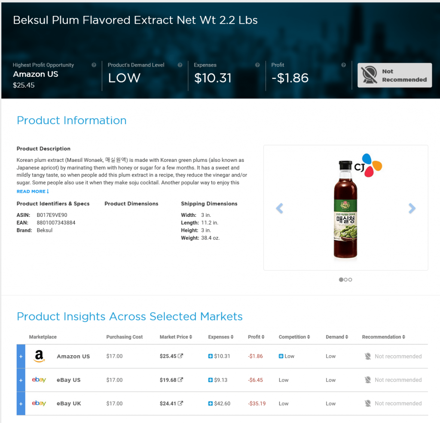Select the second image carousel dot
The image size is (440, 423).
pos(346,280)
